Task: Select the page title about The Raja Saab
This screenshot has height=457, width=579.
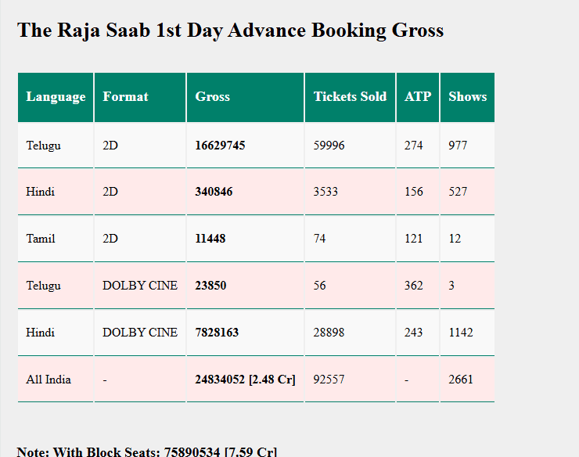Action: pyautogui.click(x=230, y=31)
